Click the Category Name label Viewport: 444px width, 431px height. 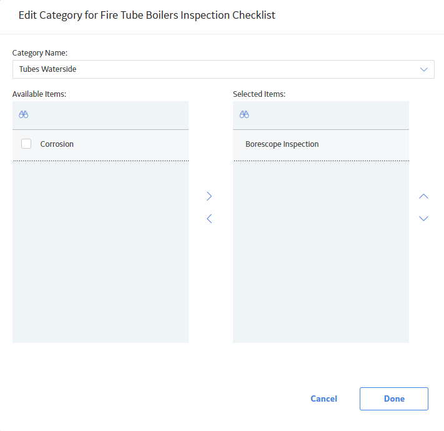[40, 53]
